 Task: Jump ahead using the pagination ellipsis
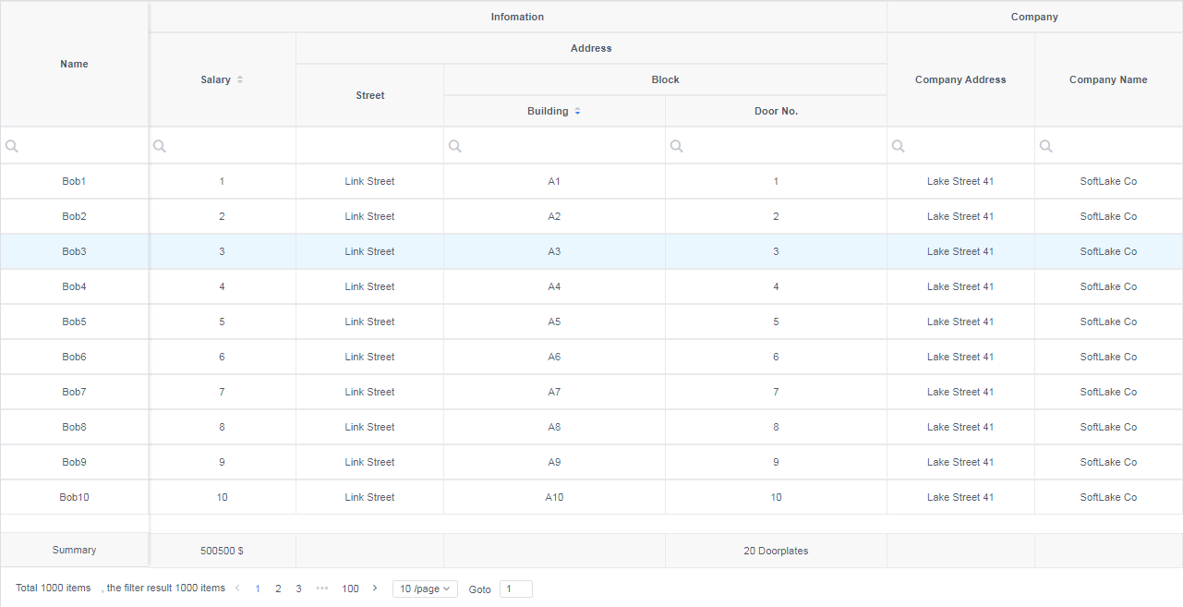(321, 589)
